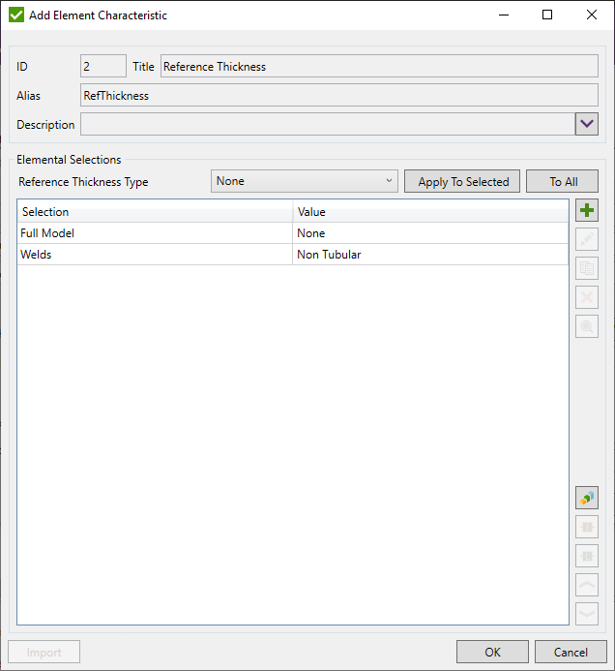The image size is (615, 671).
Task: Click the magnifier zoom-to-selection icon
Action: (x=586, y=326)
